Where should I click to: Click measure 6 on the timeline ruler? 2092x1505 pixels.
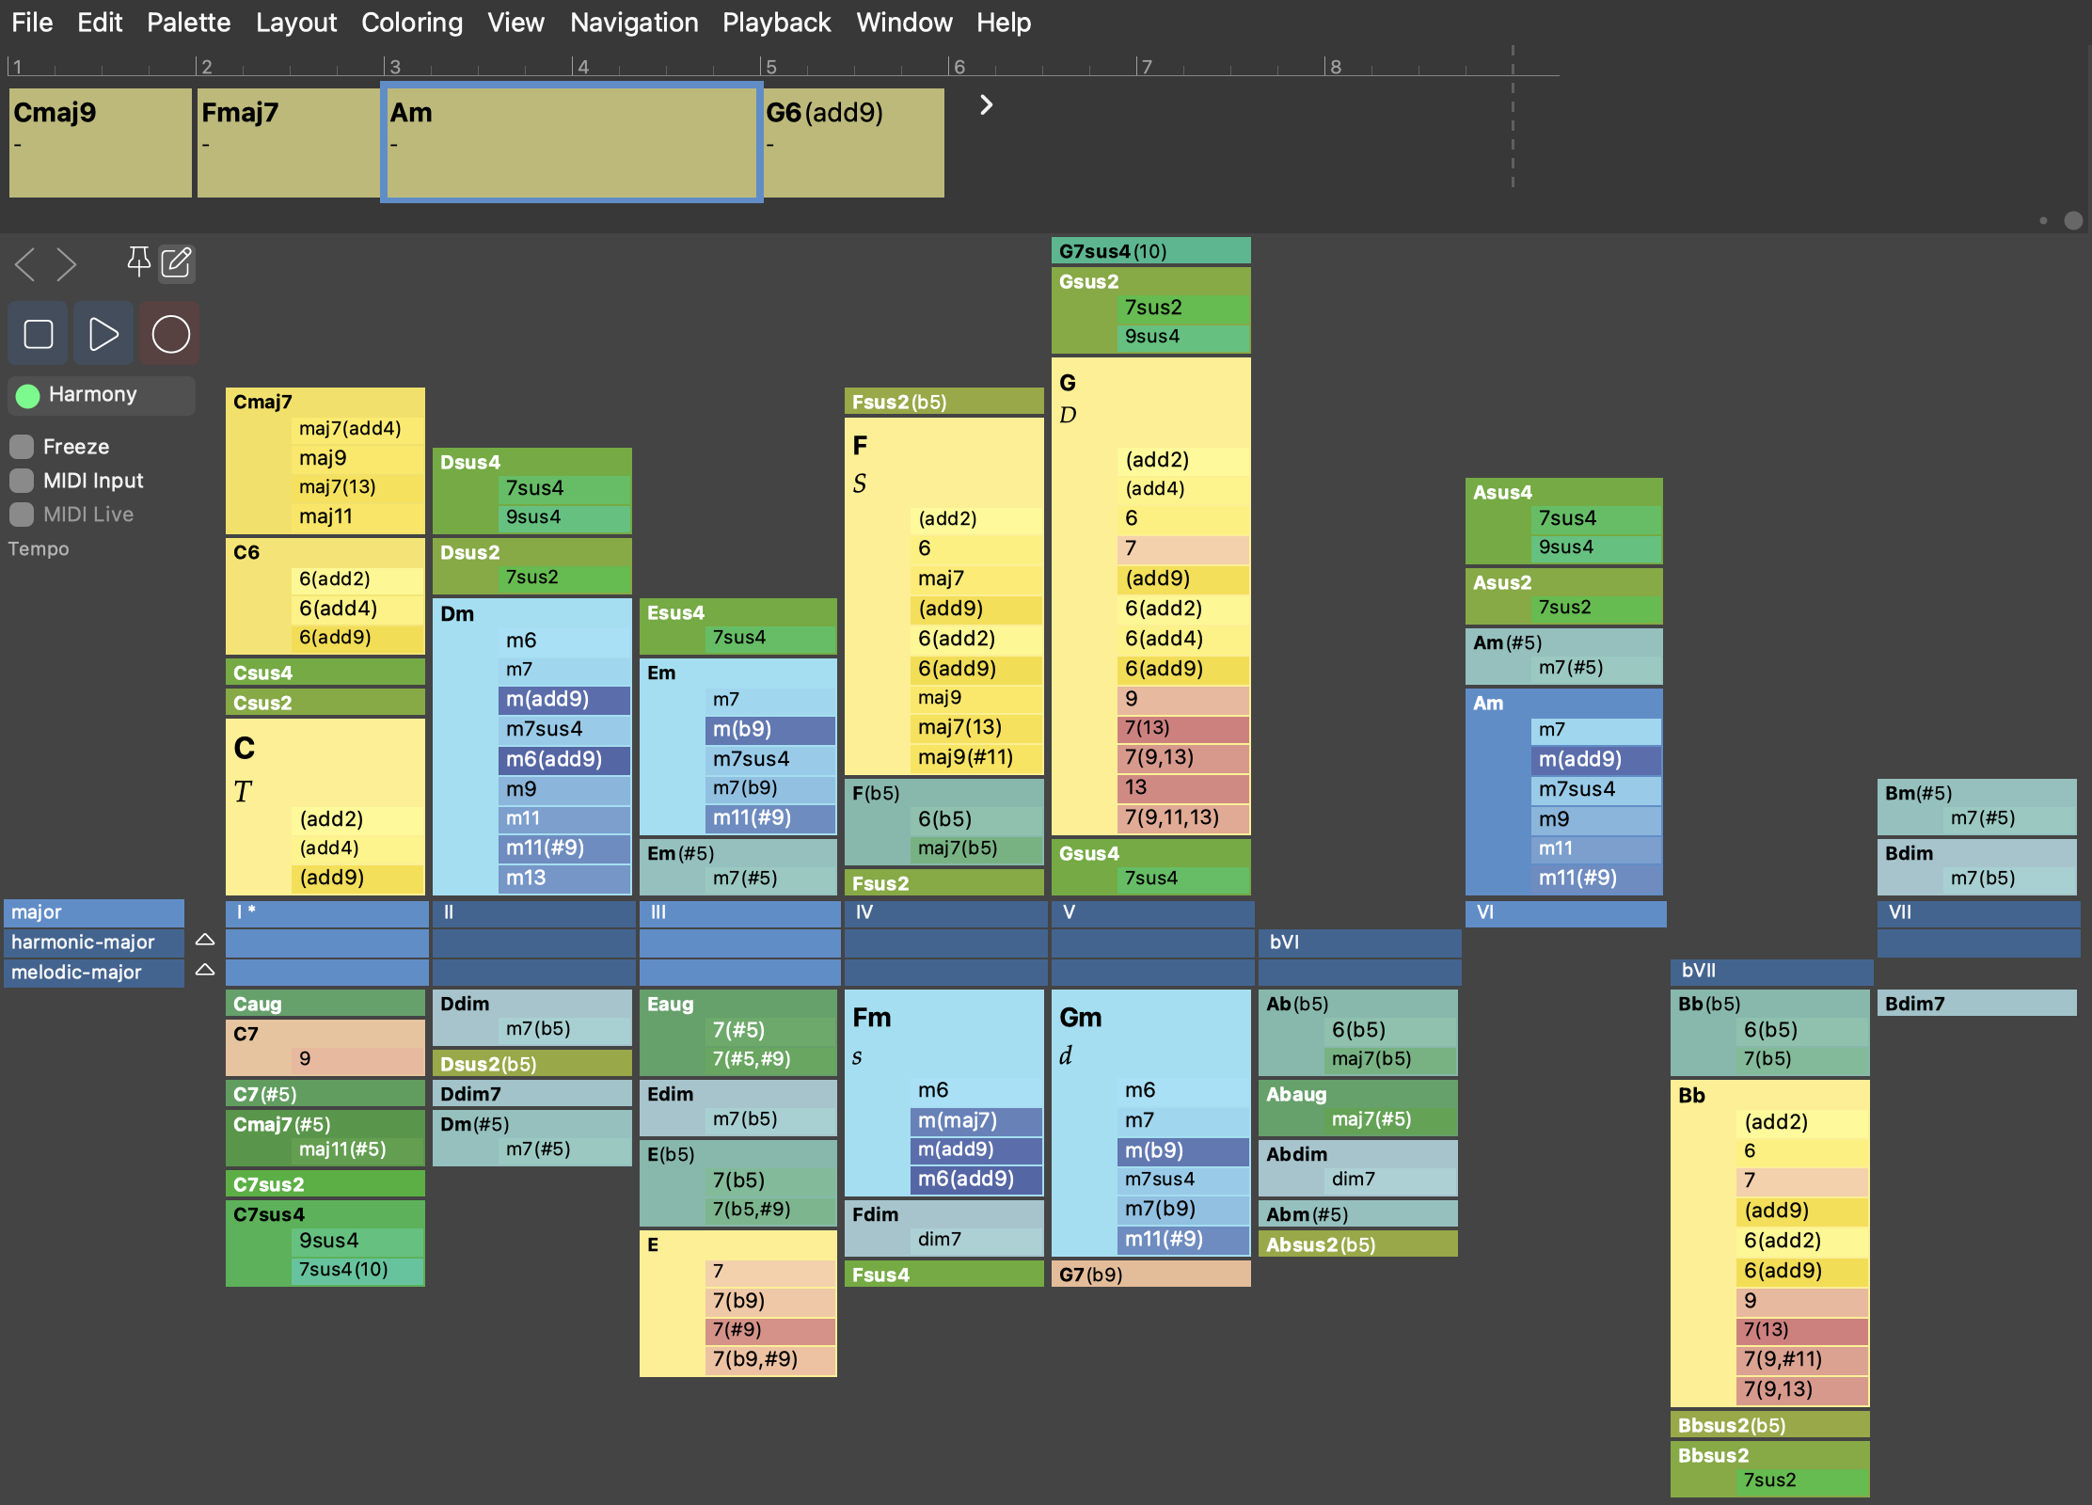(959, 67)
